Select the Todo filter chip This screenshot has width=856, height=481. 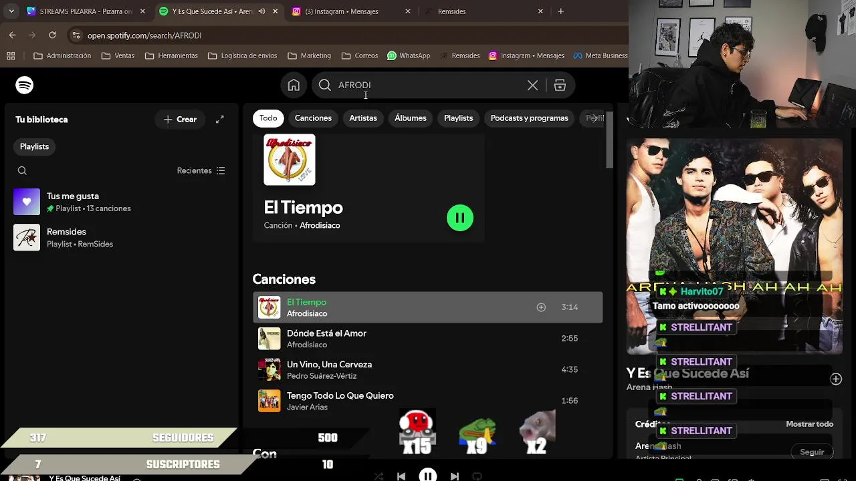268,118
